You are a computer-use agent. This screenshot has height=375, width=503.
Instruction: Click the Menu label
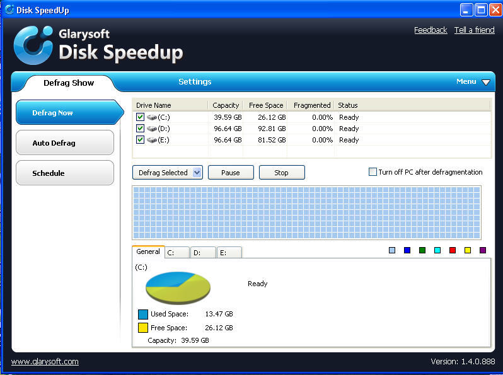(466, 81)
